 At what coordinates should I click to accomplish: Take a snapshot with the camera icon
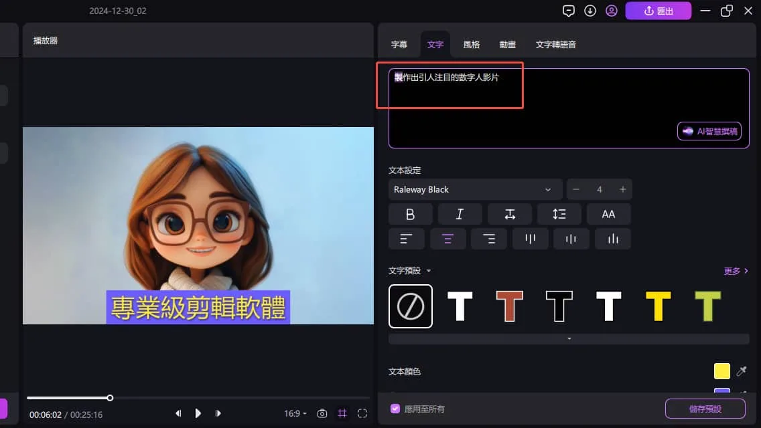click(322, 413)
